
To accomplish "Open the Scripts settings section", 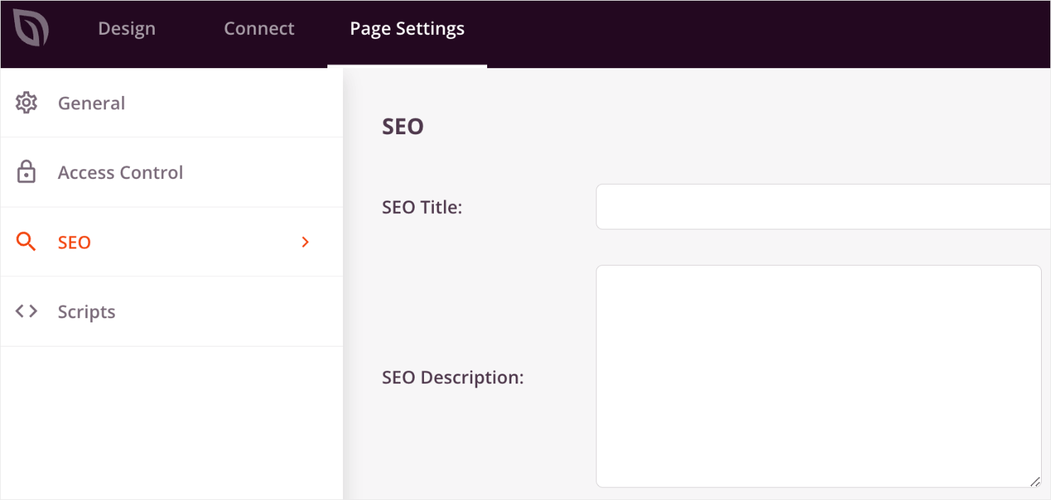I will [x=87, y=311].
